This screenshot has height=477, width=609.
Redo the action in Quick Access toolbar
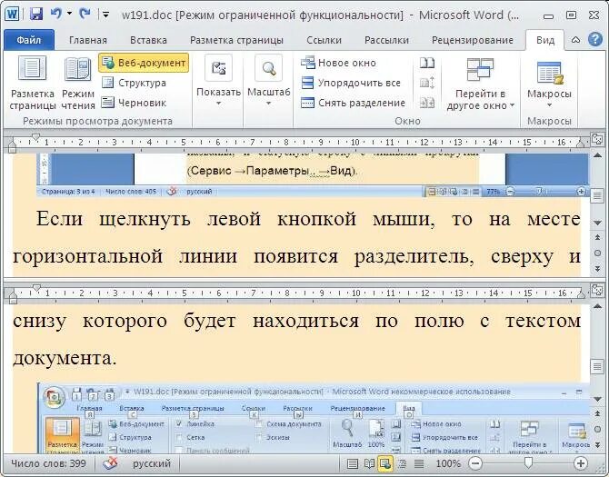pyautogui.click(x=85, y=14)
